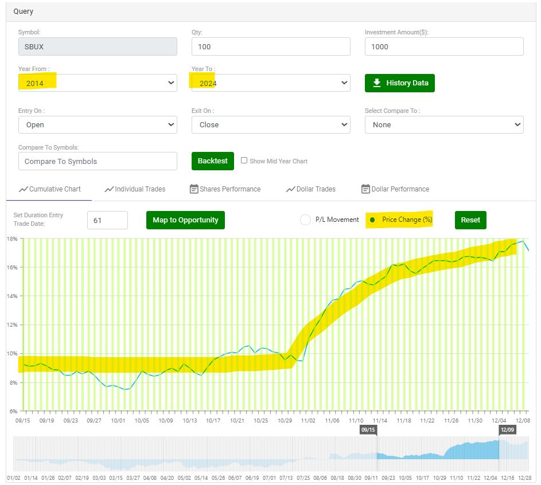Click the Dollar Trades line icon
The width and height of the screenshot is (541, 485).
point(290,189)
